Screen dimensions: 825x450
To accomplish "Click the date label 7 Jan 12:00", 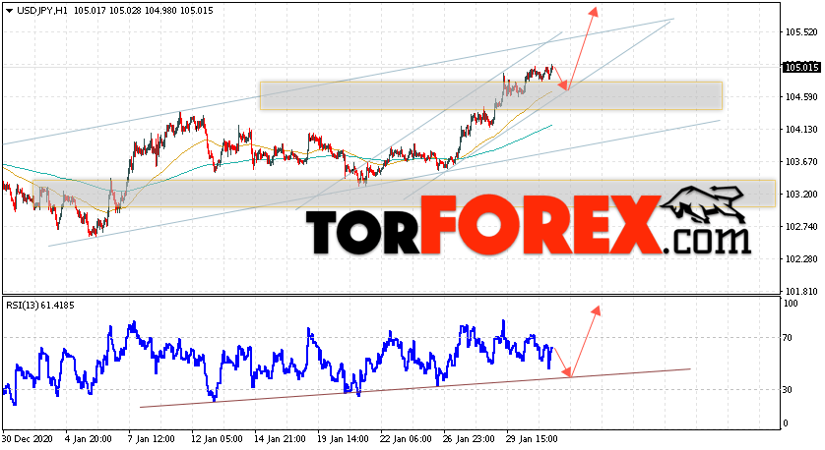I will point(151,439).
